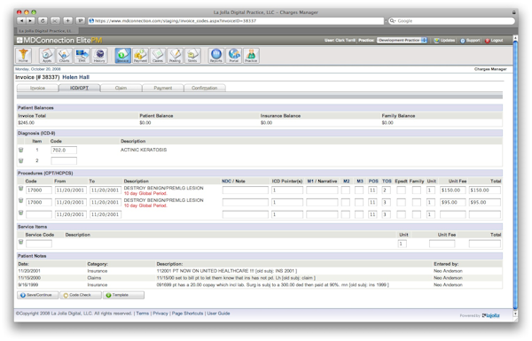Screen dimensions: 532x341
Task: Open the Claims toolbar icon
Action: (x=158, y=56)
